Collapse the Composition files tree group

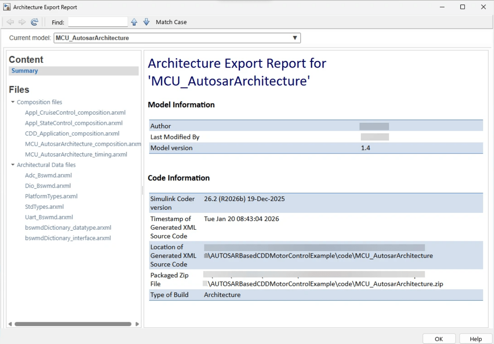coord(13,102)
